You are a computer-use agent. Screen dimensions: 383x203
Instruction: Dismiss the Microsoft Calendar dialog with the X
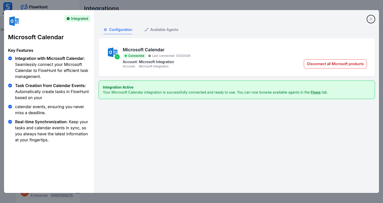coord(371,19)
